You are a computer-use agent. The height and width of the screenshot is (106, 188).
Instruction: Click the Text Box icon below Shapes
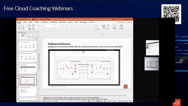pyautogui.click(x=108, y=29)
